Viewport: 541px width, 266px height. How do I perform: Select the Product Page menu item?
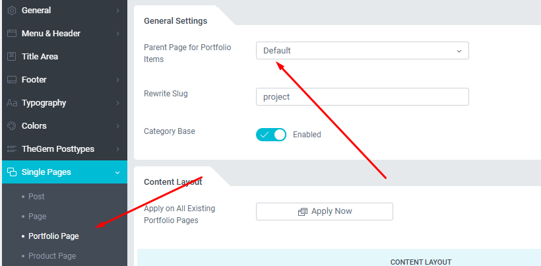52,256
